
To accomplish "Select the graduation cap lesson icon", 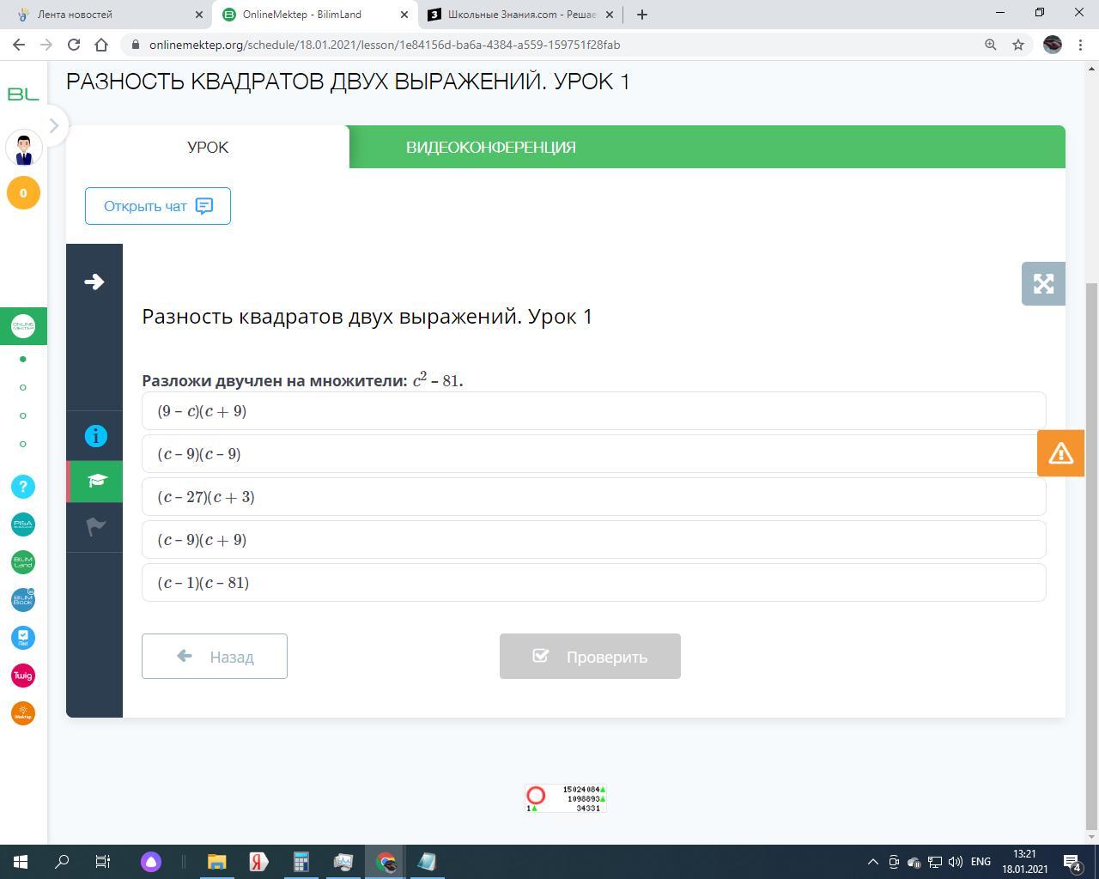I will (96, 481).
